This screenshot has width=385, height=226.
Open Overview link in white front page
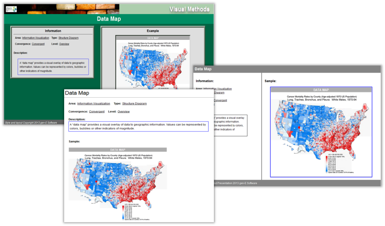[x=124, y=111]
